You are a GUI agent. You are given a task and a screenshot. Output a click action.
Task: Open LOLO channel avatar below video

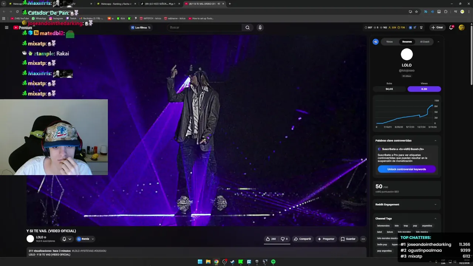tap(30, 239)
